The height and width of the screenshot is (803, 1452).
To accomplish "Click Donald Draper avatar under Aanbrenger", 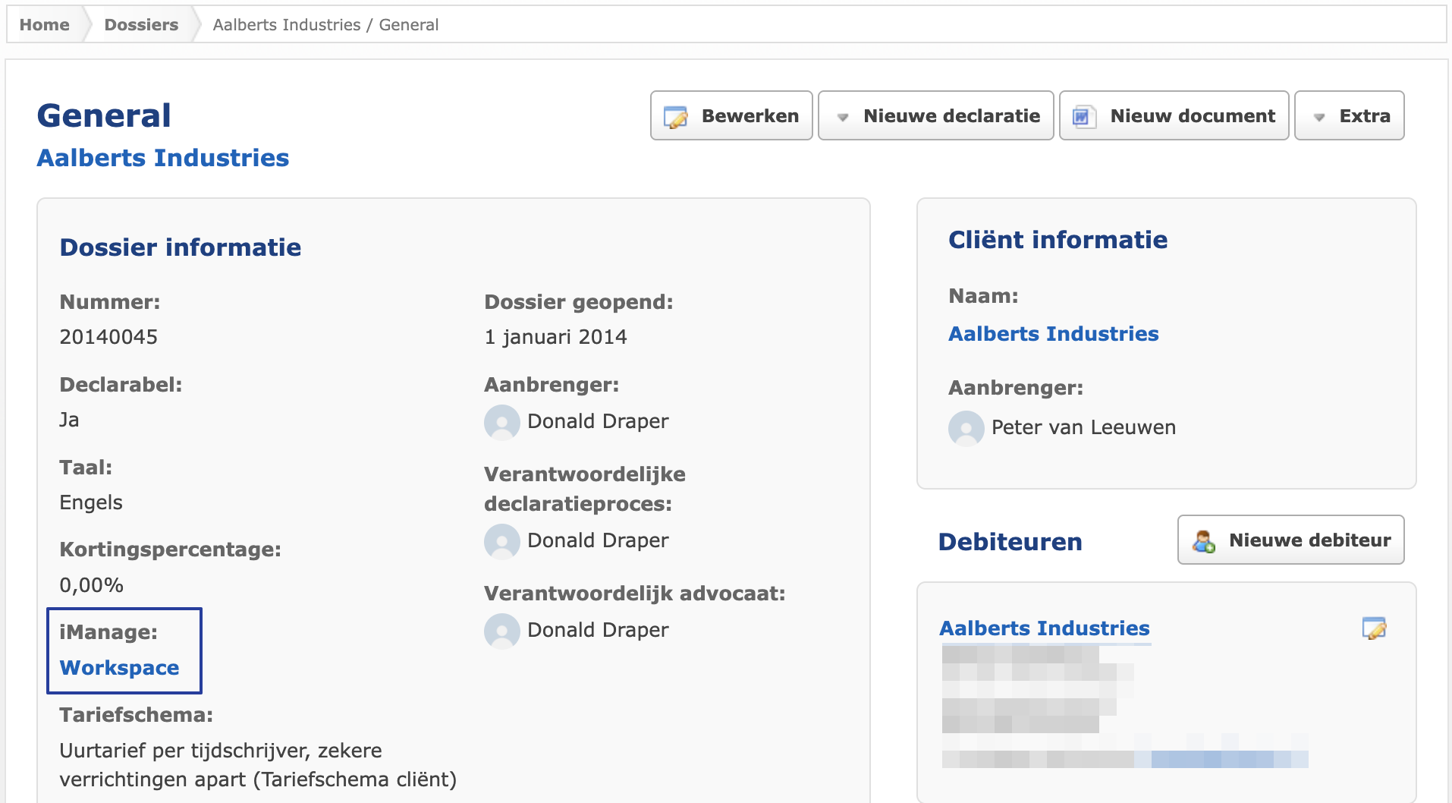I will (502, 422).
